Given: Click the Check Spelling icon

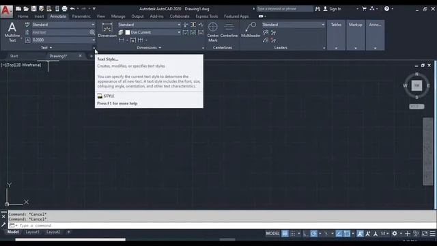Looking at the screenshot, I should click(x=27, y=25).
